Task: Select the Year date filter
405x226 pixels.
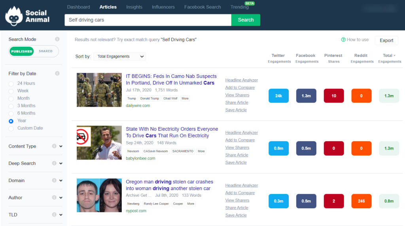Action: (11, 121)
